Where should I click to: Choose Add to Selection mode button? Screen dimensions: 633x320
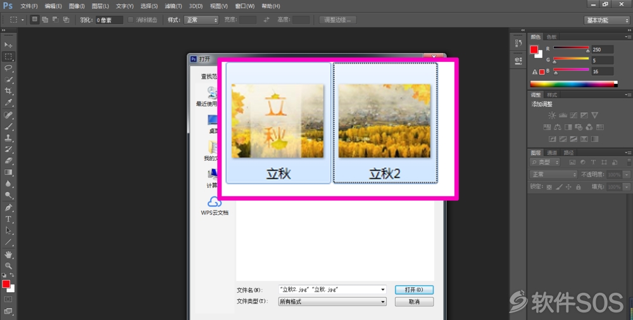(45, 20)
